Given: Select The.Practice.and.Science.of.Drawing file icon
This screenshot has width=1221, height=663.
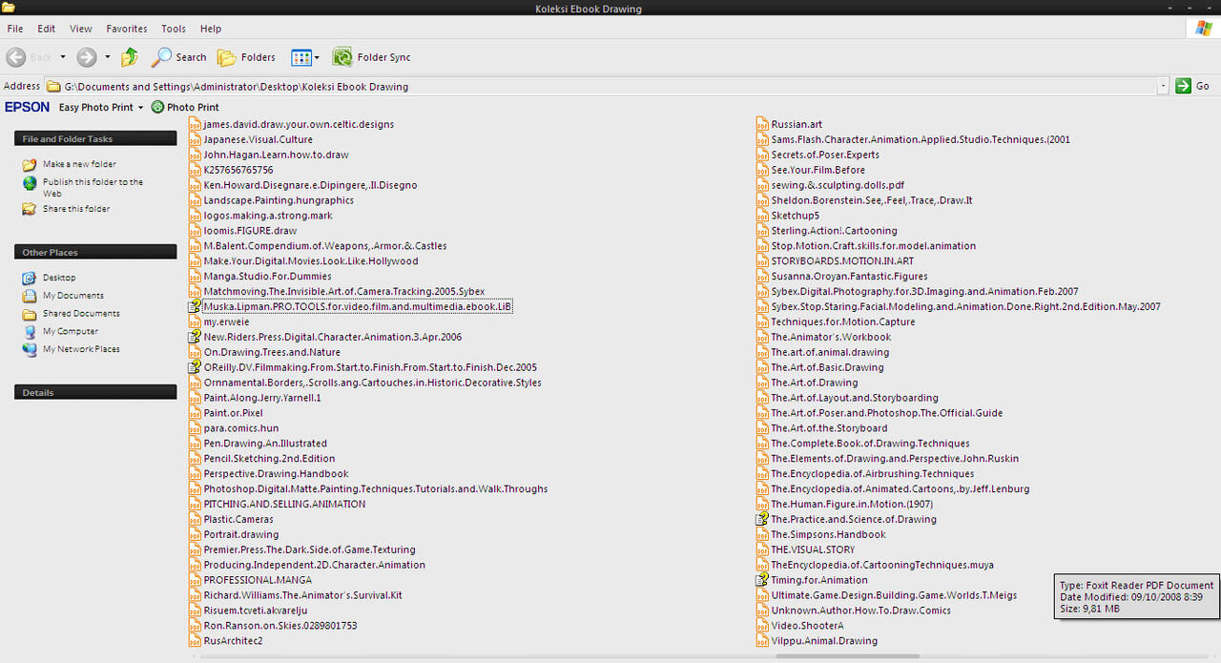Looking at the screenshot, I should (x=762, y=519).
